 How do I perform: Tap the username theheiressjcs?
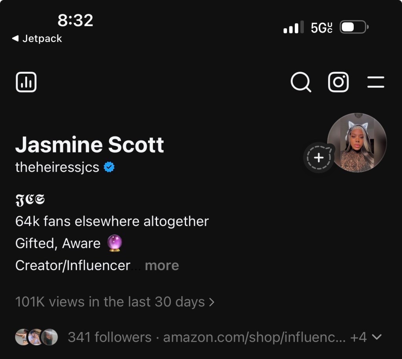click(57, 167)
